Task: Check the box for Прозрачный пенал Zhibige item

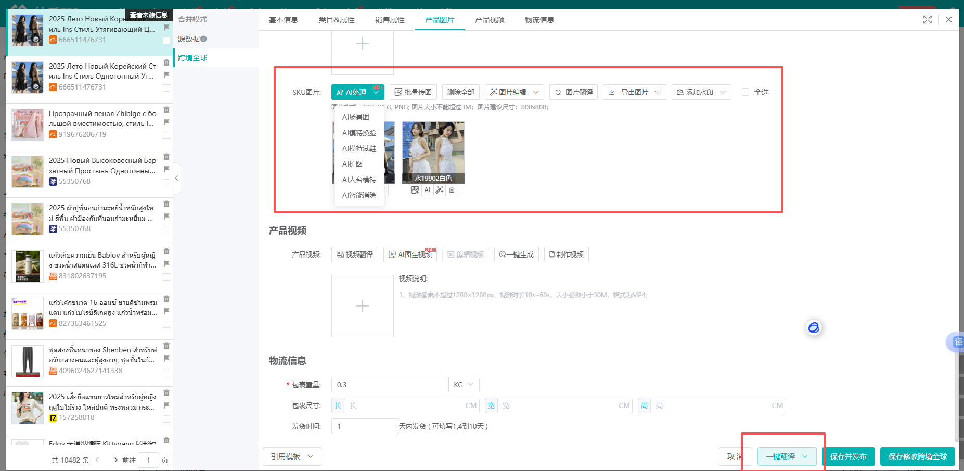Action: (166, 135)
